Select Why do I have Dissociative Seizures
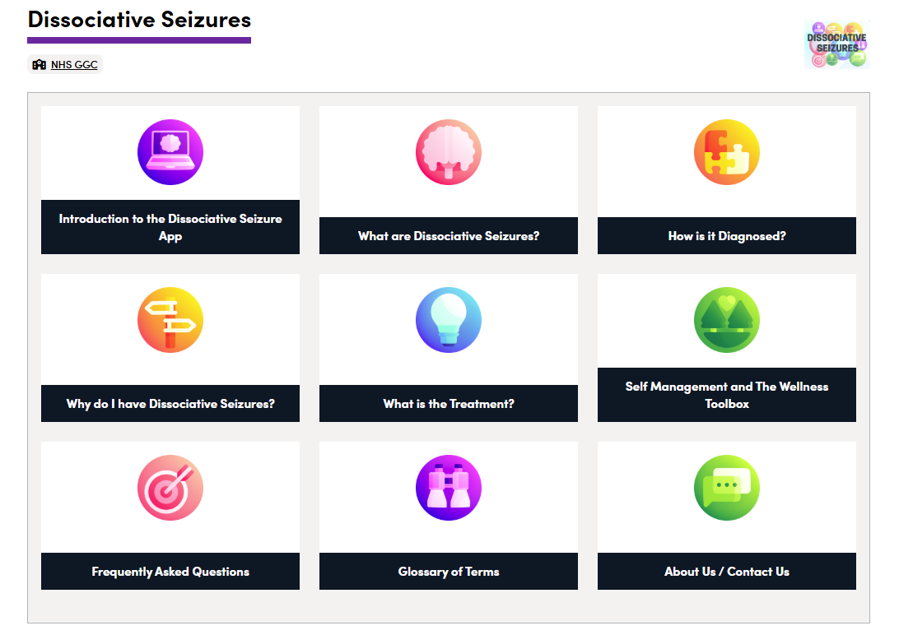The height and width of the screenshot is (635, 899). (x=170, y=404)
